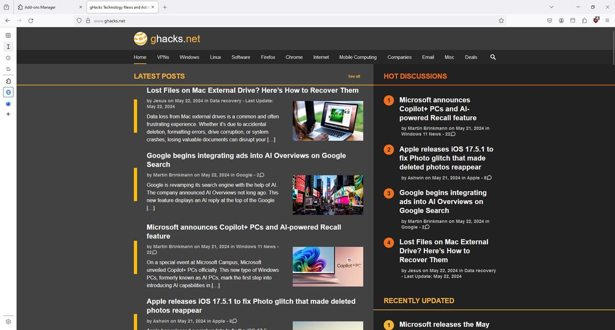Open the Firefox application menu
The width and height of the screenshot is (615, 330).
point(607,20)
